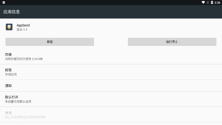Select the greyed-out 电池 battery entry
Image resolution: width=222 pixels, height=125 pixels.
click(x=111, y=115)
